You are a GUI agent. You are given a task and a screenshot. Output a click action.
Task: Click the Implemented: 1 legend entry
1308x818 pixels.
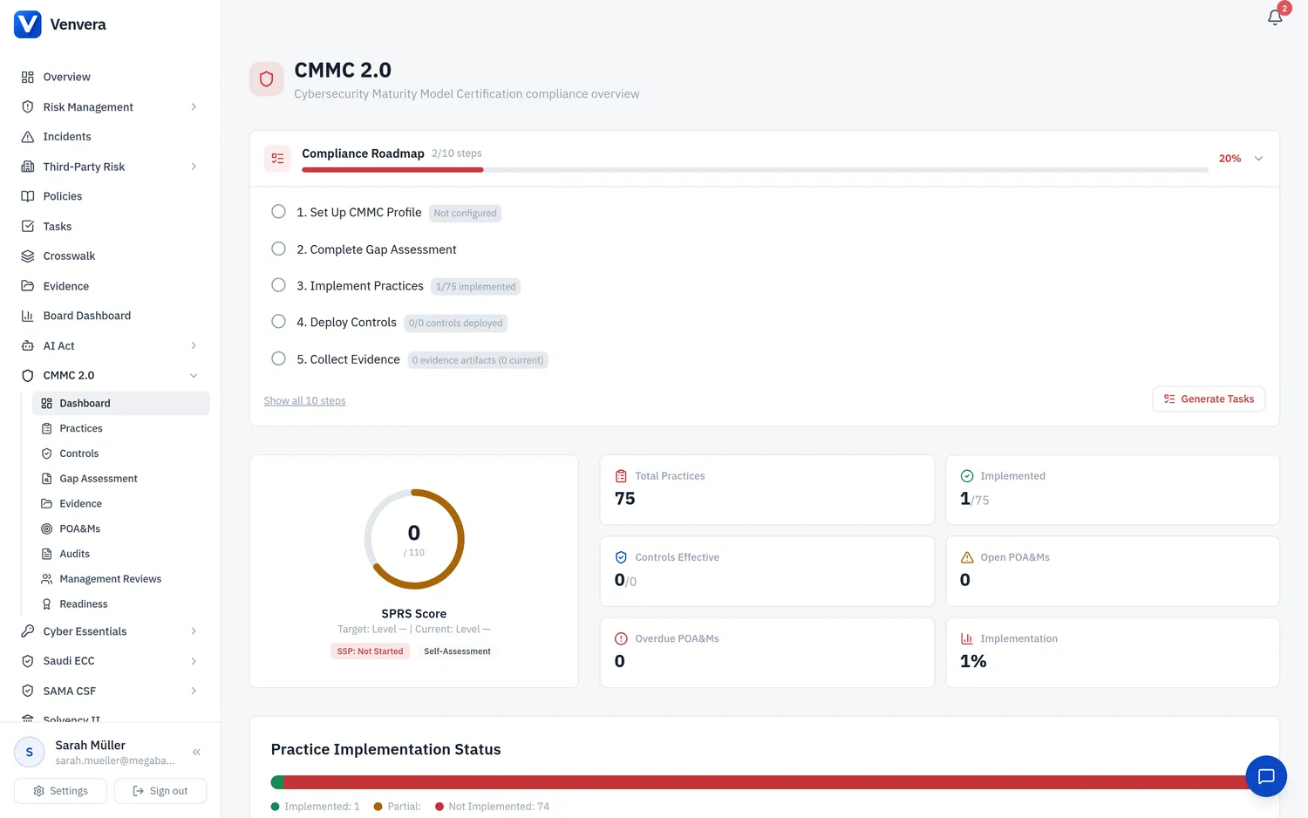click(316, 807)
